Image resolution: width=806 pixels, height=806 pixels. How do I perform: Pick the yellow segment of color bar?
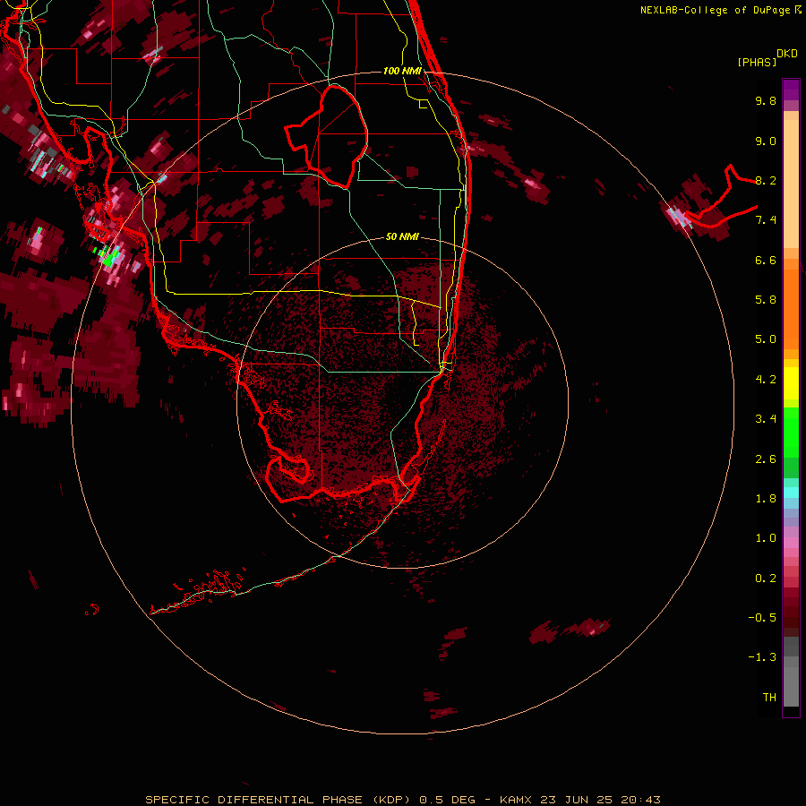click(x=791, y=383)
